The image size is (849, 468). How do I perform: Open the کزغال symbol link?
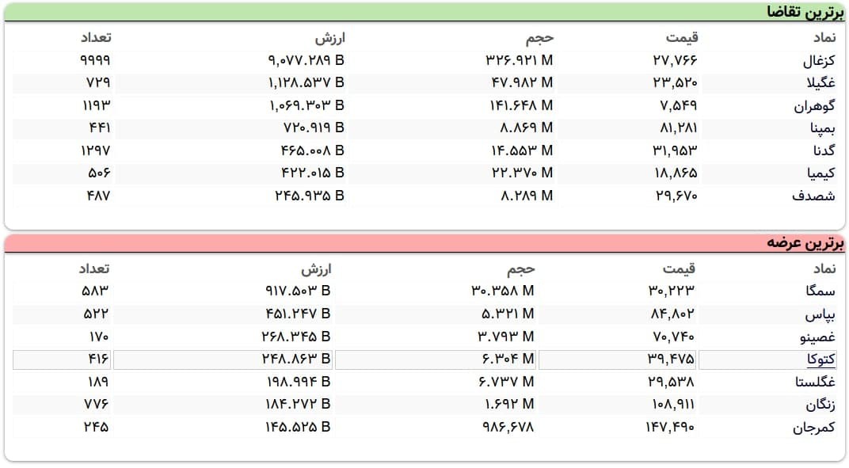pyautogui.click(x=819, y=60)
